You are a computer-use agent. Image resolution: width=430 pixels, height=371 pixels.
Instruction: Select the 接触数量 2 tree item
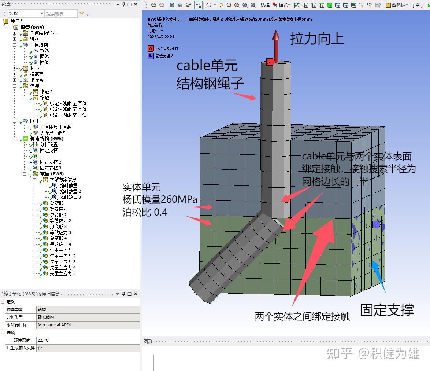click(70, 191)
